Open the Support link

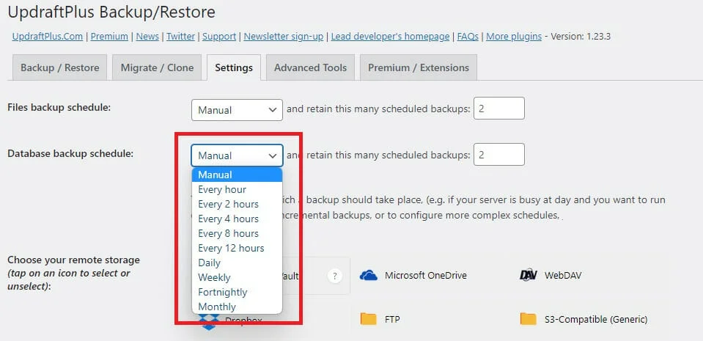219,37
